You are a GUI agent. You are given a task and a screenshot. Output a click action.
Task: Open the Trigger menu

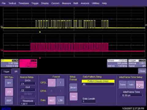(x=35, y=3)
